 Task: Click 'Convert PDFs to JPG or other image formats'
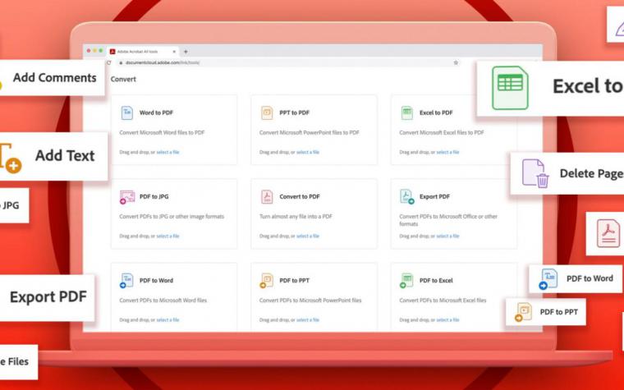(172, 217)
